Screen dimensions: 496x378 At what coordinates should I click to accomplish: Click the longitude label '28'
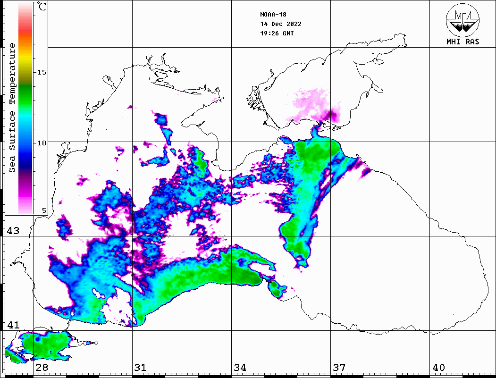(x=42, y=368)
